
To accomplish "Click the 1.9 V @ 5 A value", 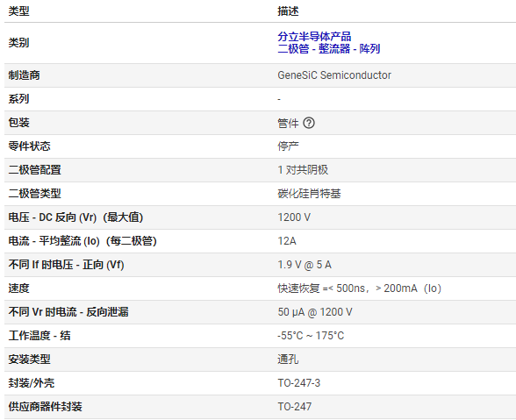I will (305, 265).
